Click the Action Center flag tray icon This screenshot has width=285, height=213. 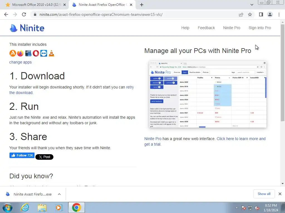[x=243, y=208]
